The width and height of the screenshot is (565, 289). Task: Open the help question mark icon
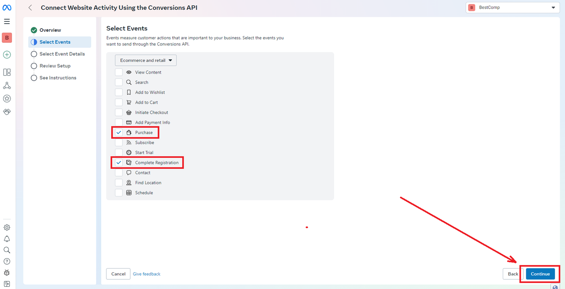[x=7, y=261]
